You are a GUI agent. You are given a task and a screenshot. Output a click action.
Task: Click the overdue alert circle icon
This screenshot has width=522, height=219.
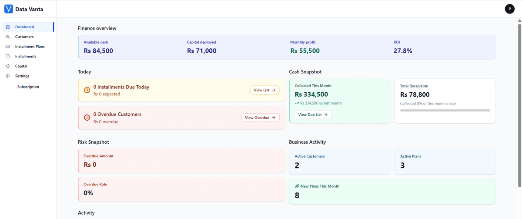[x=87, y=118]
